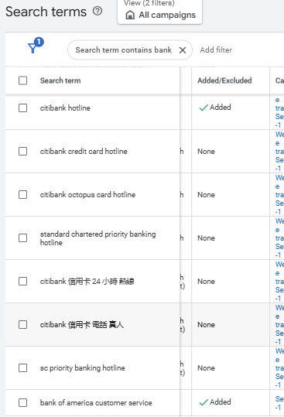Open campaign link in bank of america row
This screenshot has height=417, width=284.
pyautogui.click(x=279, y=402)
